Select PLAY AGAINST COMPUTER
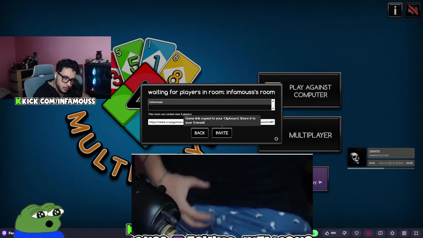The image size is (423, 238). point(310,91)
